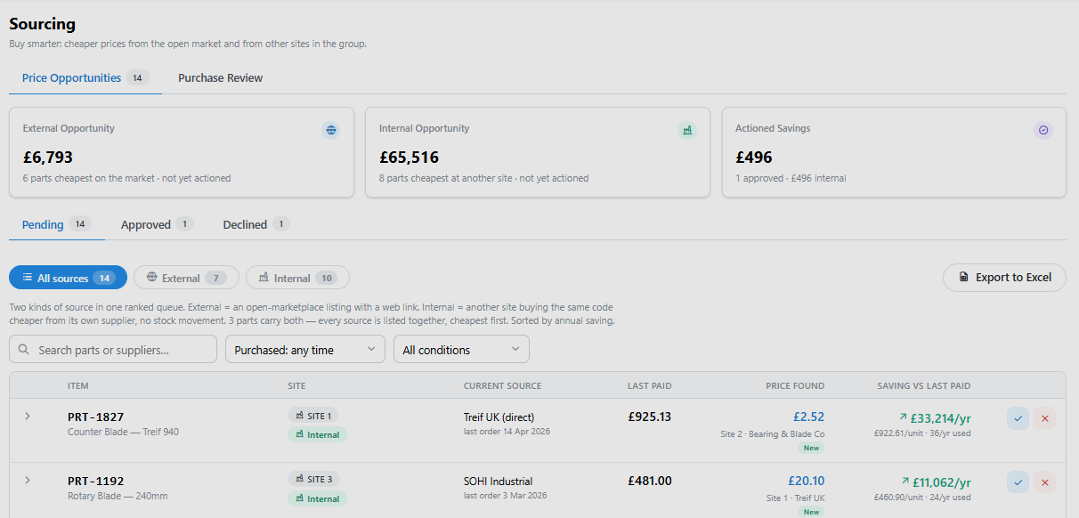1079x518 pixels.
Task: Click the ITEM column header
Action: coord(78,385)
